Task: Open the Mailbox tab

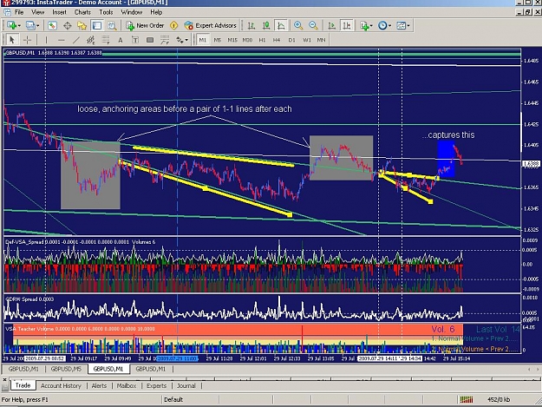Action: tap(127, 385)
